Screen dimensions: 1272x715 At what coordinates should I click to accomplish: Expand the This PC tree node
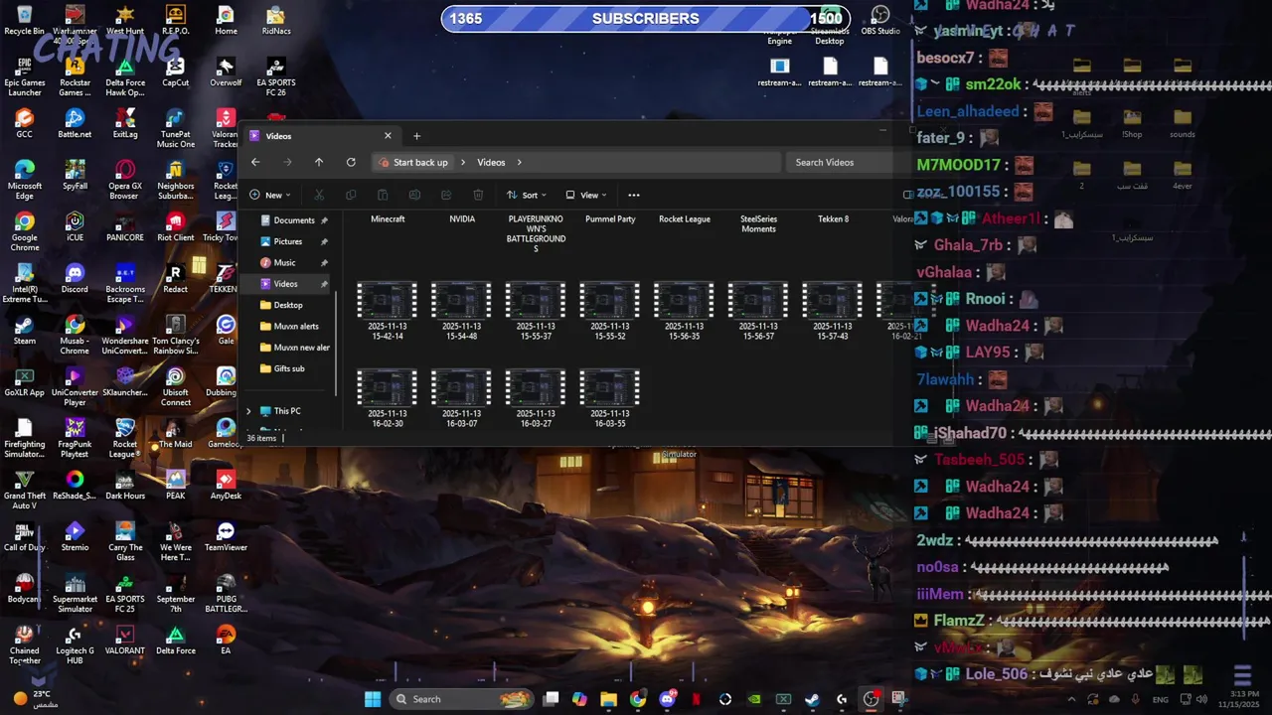point(249,411)
